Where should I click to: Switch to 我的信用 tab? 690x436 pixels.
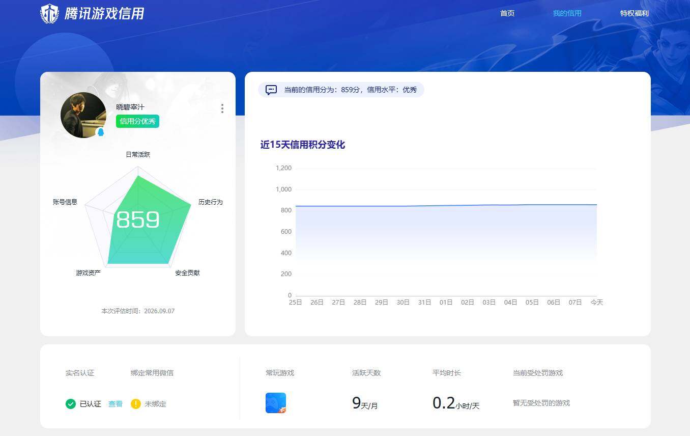(567, 13)
